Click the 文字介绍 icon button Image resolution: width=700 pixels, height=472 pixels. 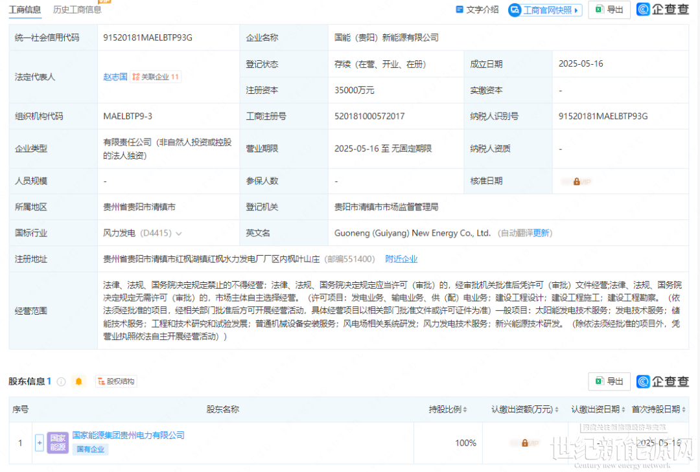pyautogui.click(x=477, y=10)
